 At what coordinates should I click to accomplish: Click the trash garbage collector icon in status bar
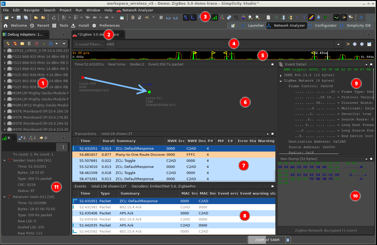[288, 240]
